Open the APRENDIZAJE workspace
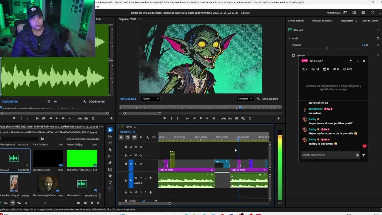Viewport: 382px width, 215px height. coord(334,13)
